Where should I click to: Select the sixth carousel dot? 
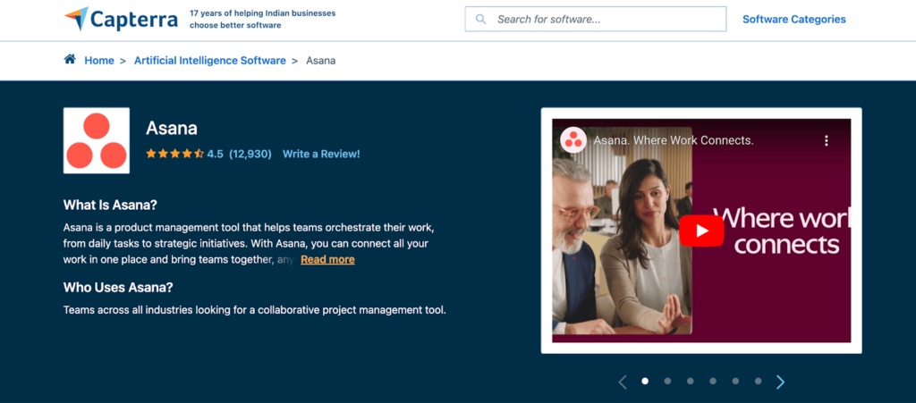(x=758, y=381)
